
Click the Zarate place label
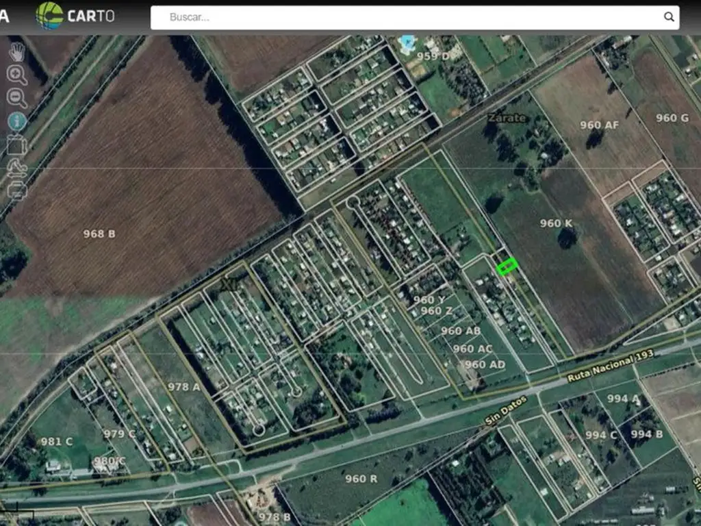tap(507, 118)
